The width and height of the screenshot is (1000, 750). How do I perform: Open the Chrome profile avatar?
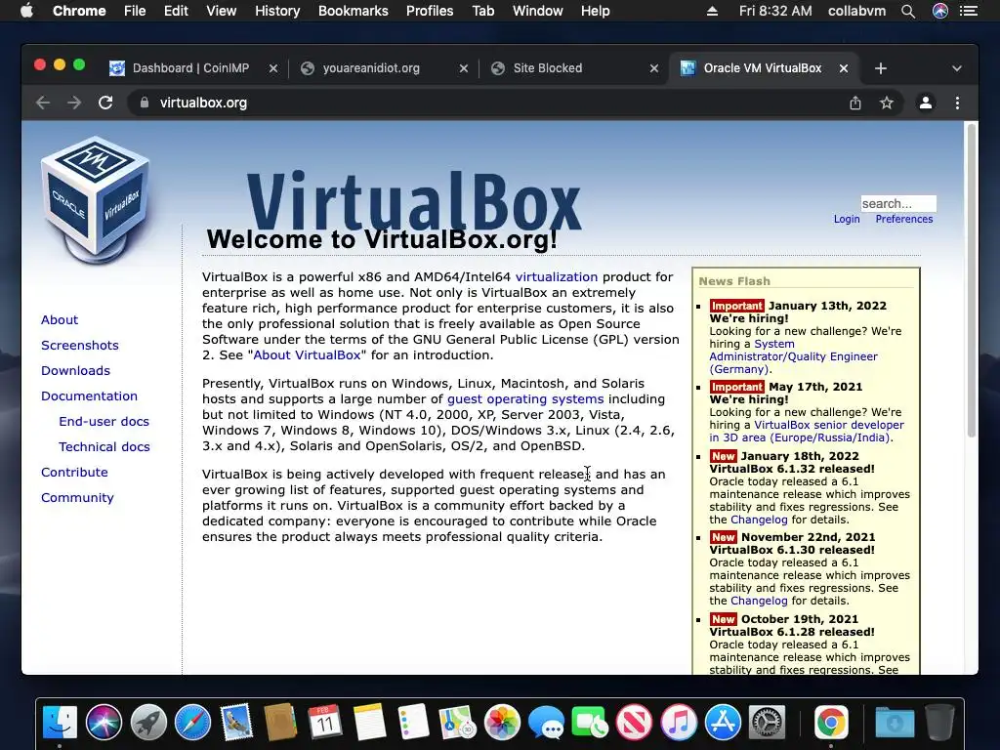[926, 103]
